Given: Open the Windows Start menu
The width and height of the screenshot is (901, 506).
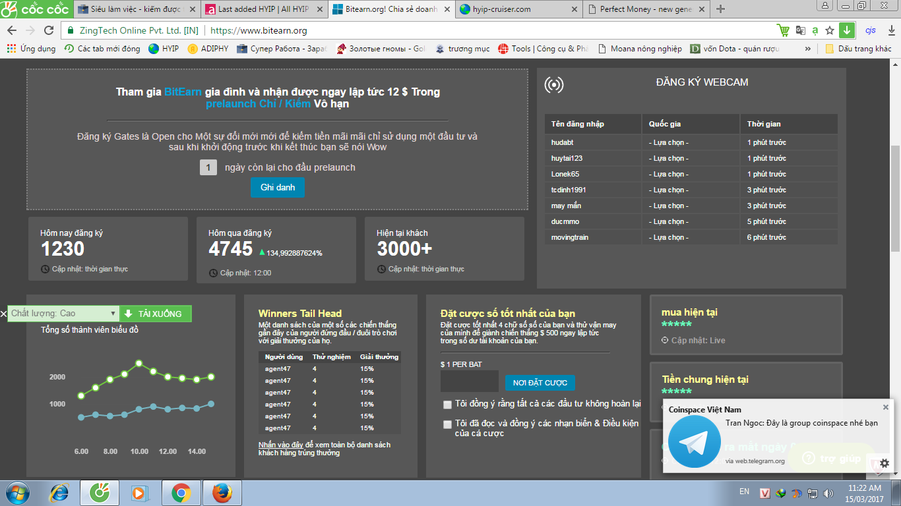Looking at the screenshot, I should 16,492.
